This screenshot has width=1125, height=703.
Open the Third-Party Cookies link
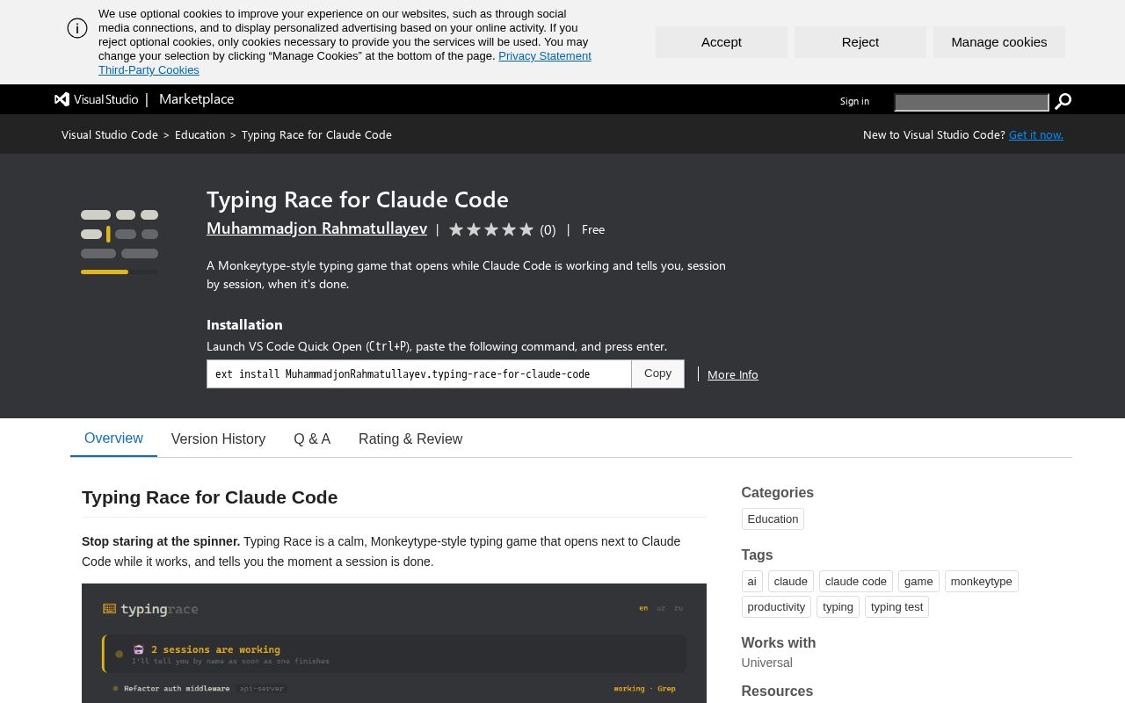[149, 70]
